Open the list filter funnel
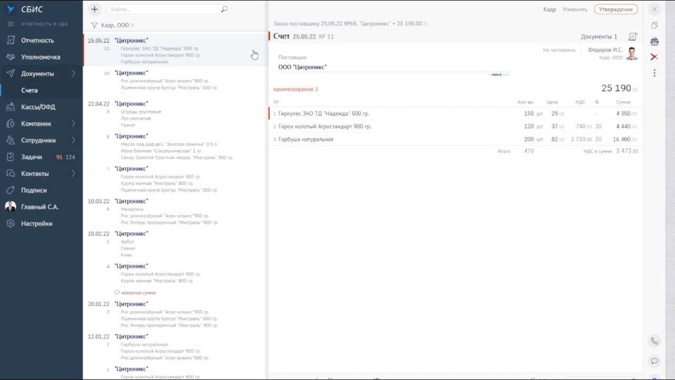The image size is (675, 380). (94, 25)
